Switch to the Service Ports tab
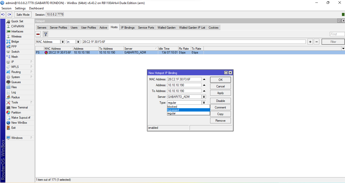 tap(146, 28)
